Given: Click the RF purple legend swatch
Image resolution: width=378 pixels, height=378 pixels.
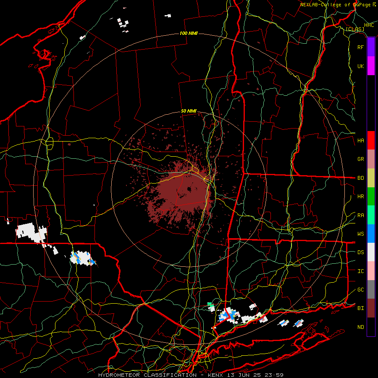Looking at the screenshot, I should pyautogui.click(x=371, y=47).
